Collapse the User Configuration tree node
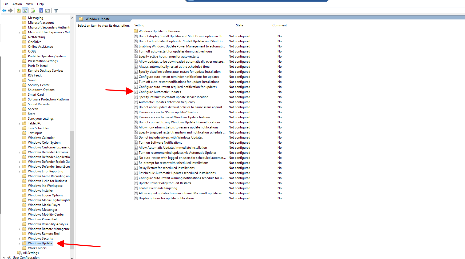This screenshot has height=259, width=465. (4, 258)
